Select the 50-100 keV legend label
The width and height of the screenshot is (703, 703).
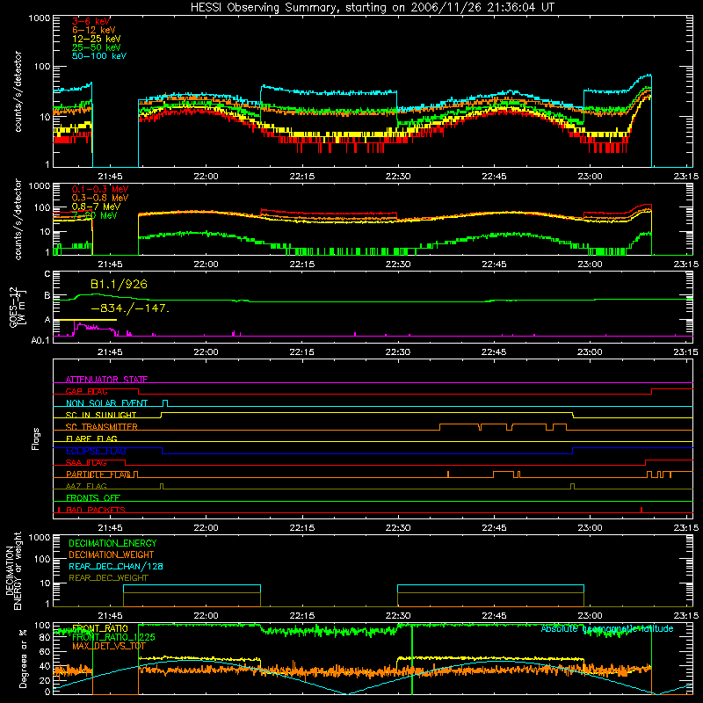99,56
